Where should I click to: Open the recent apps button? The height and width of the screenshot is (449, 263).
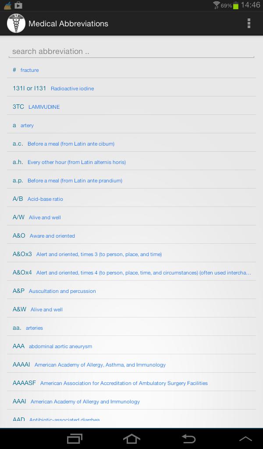[x=75, y=438]
